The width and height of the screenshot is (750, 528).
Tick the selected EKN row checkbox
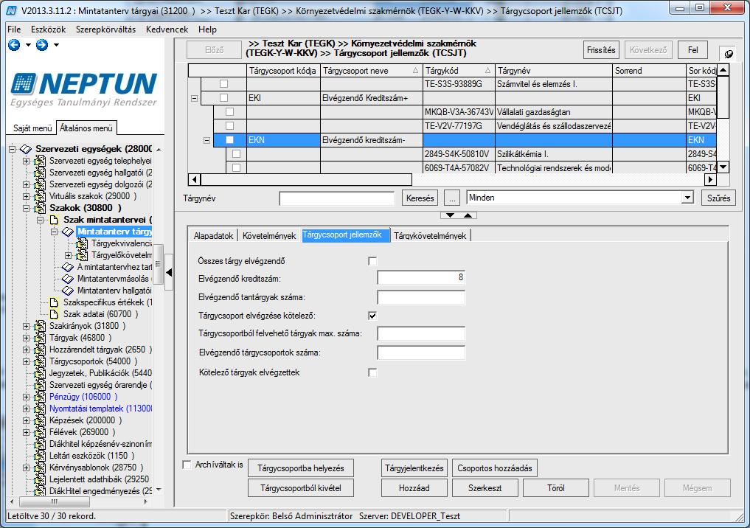click(x=229, y=140)
